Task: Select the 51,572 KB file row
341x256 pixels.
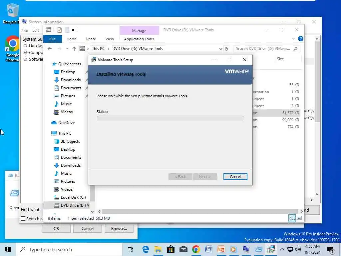Action: [276, 113]
